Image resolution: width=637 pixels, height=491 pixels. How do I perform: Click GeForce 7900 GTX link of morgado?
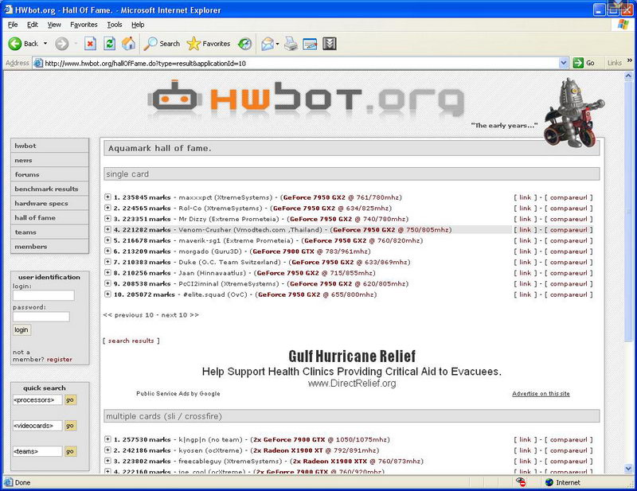[x=283, y=251]
